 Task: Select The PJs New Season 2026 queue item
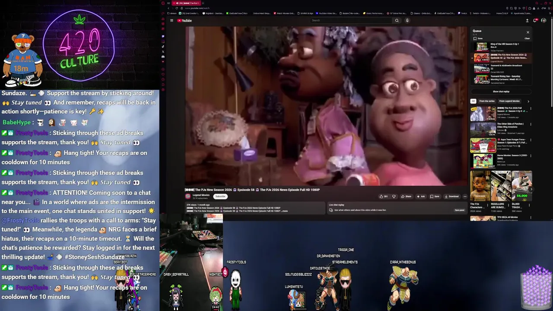501,58
